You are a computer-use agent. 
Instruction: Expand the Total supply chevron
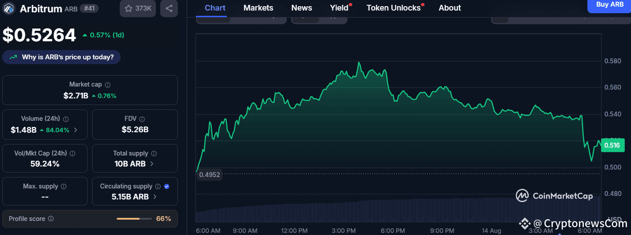[152, 164]
